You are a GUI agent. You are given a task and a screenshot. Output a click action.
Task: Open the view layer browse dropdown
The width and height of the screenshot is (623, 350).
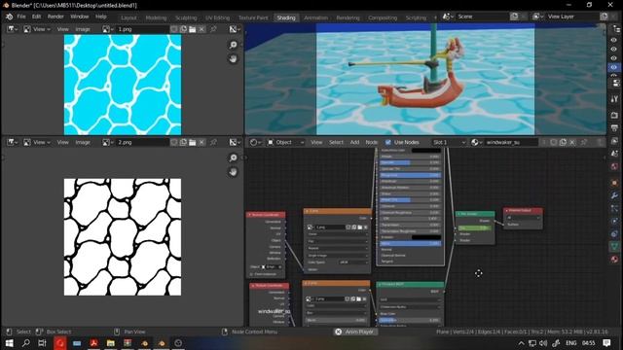(538, 17)
